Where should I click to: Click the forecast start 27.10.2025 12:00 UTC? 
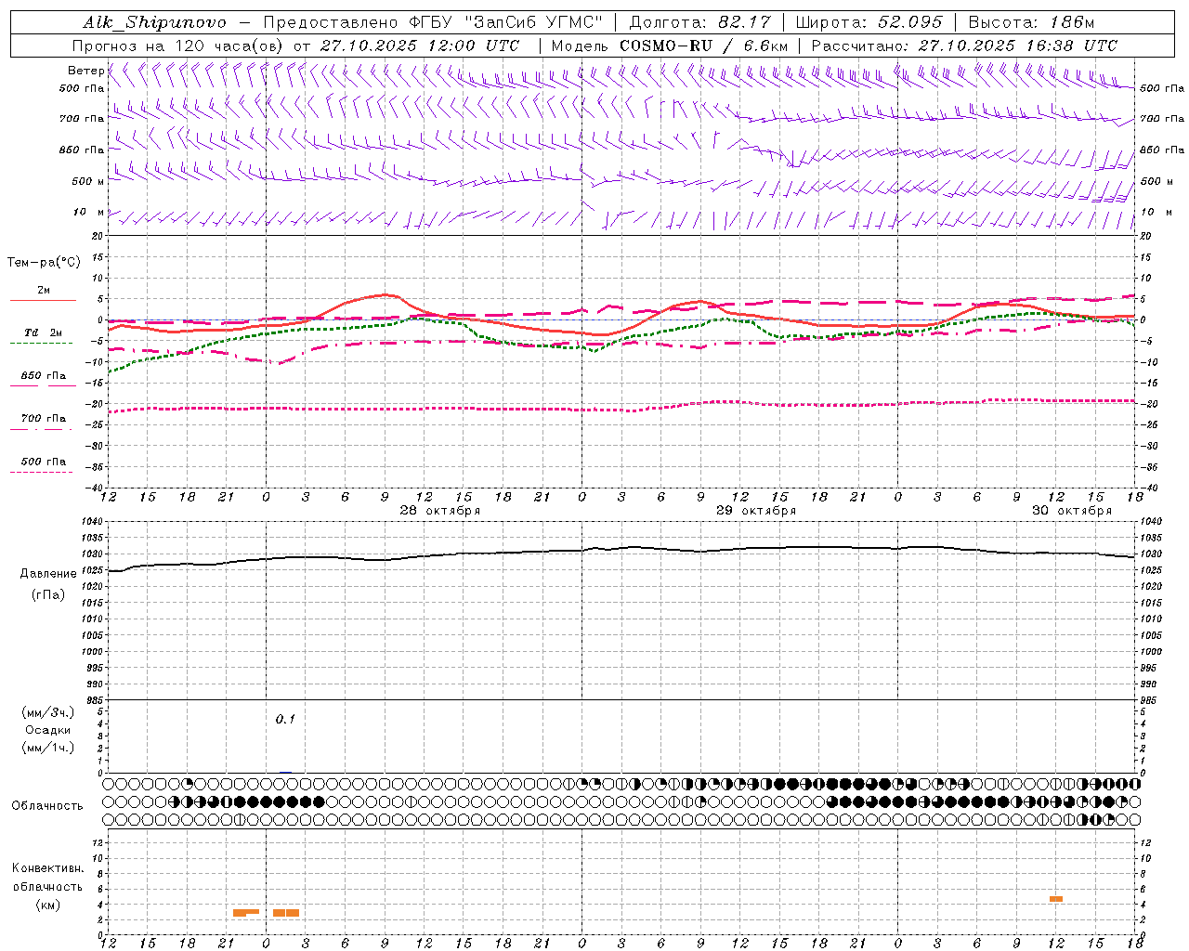tap(420, 46)
